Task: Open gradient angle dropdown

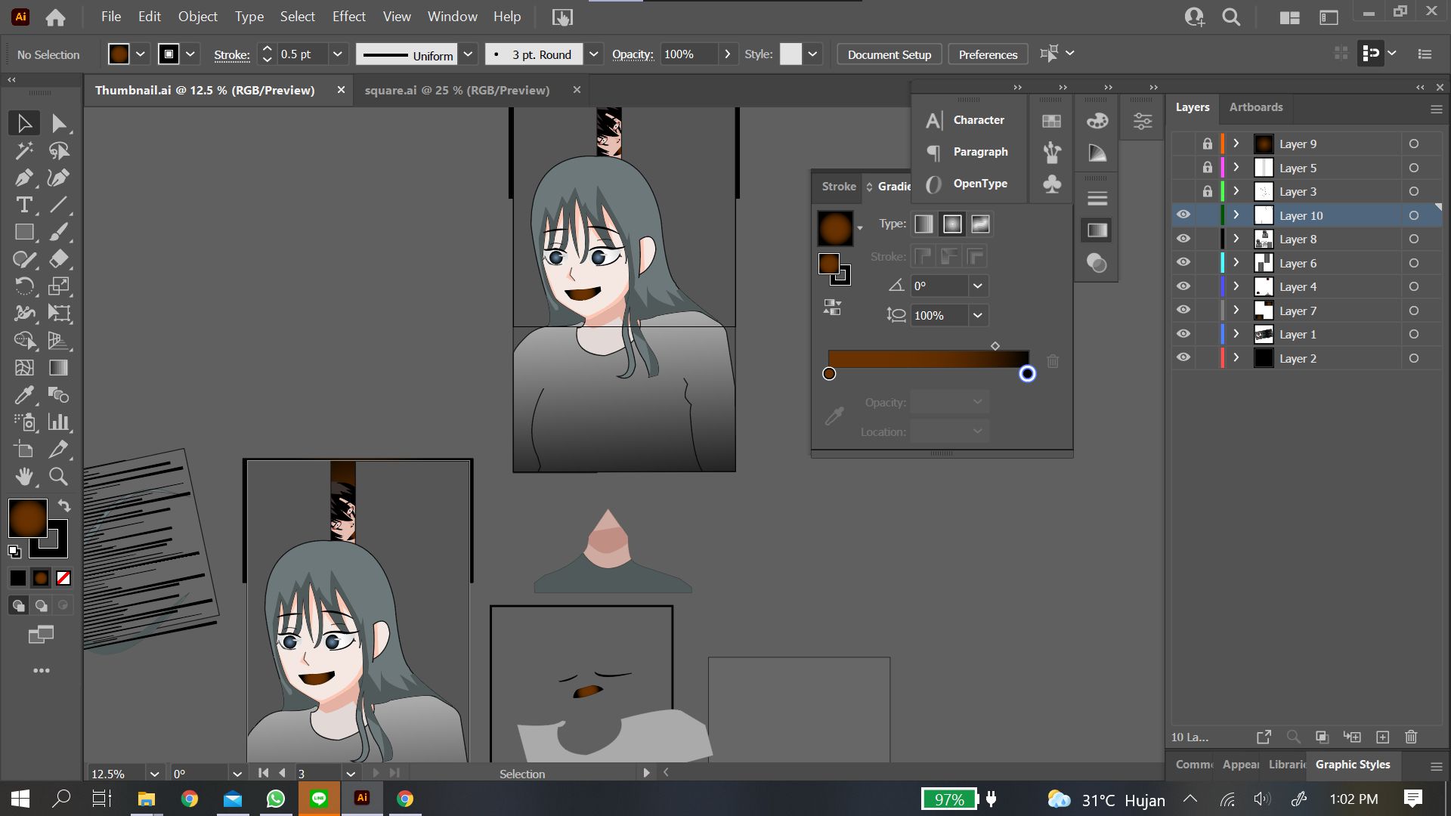Action: click(x=978, y=286)
